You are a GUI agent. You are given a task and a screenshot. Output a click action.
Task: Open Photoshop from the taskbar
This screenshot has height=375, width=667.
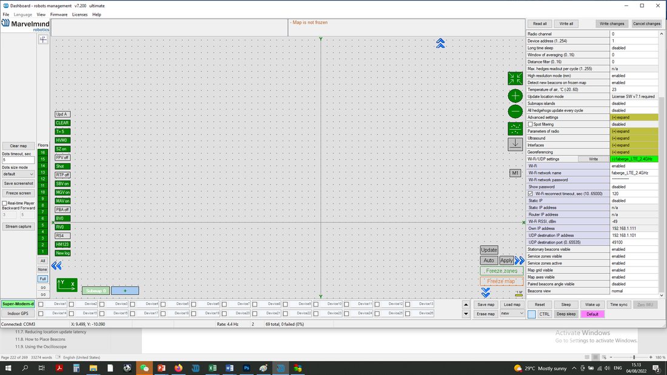(x=246, y=368)
